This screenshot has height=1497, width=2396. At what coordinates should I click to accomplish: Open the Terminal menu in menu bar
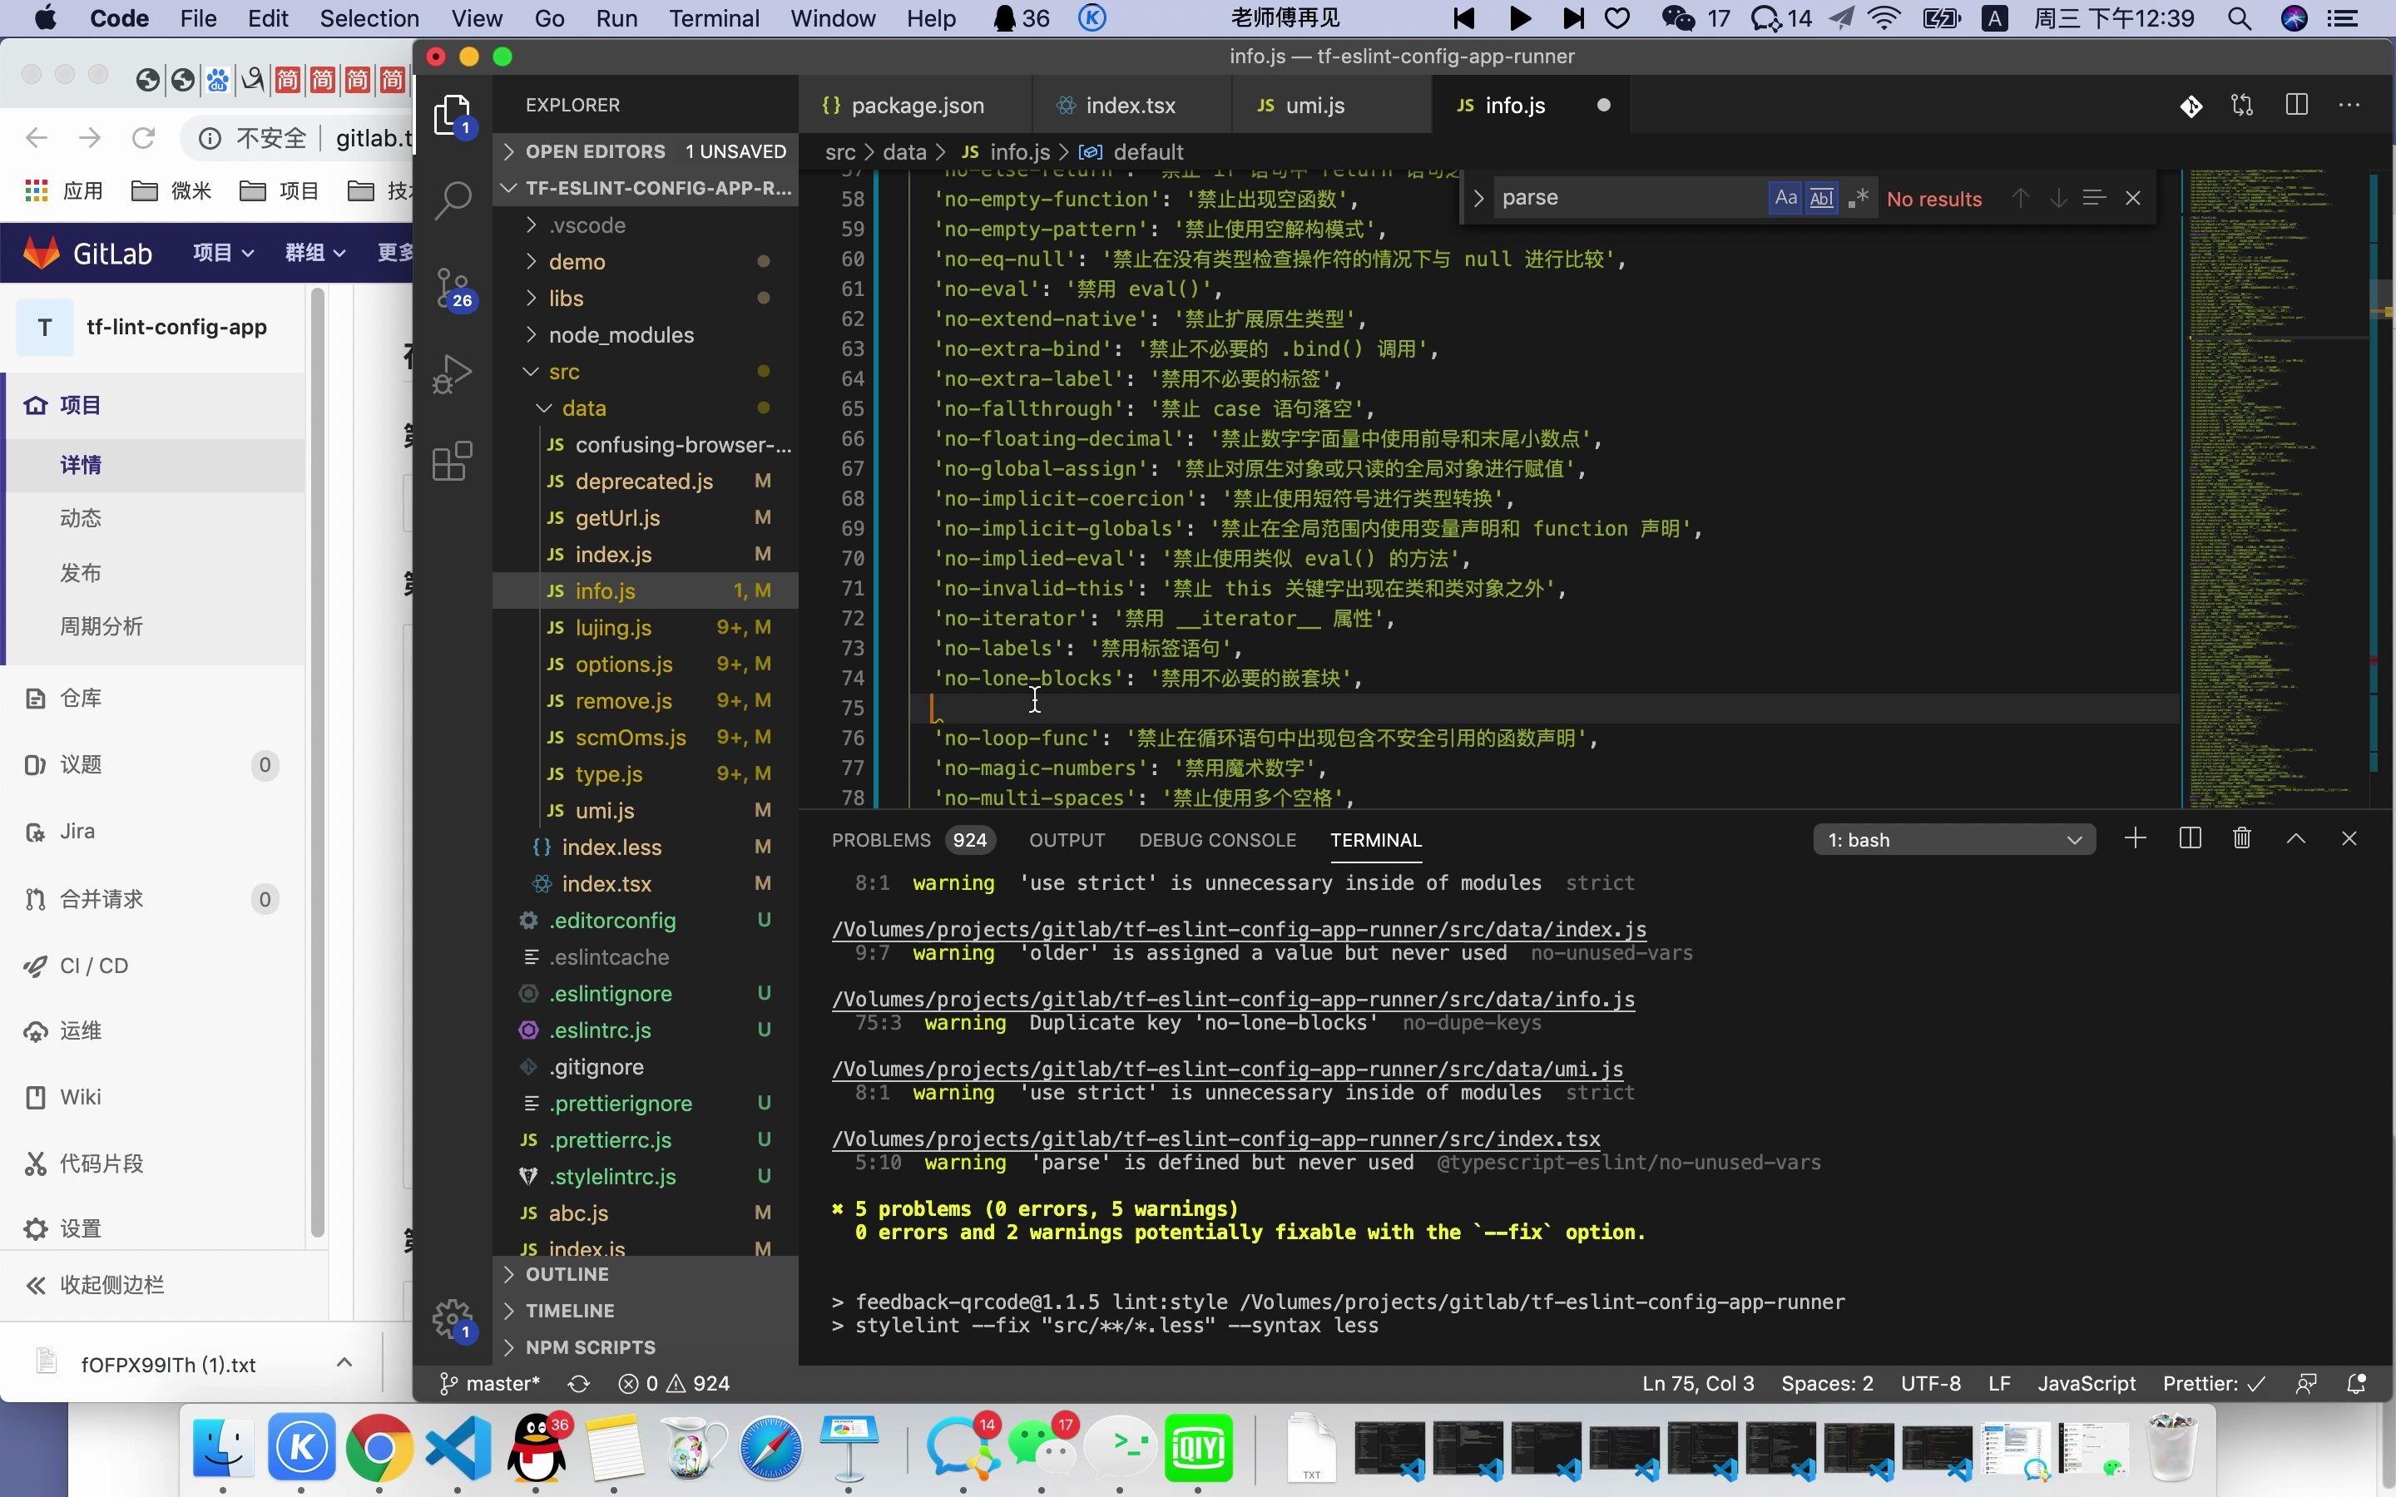[x=714, y=17]
